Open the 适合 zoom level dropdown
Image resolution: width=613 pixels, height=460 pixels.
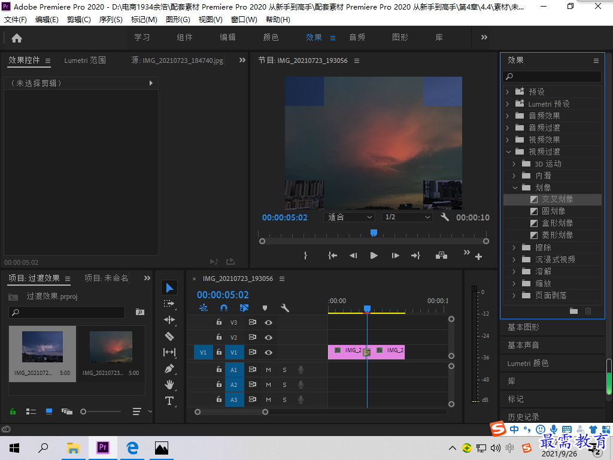point(350,217)
